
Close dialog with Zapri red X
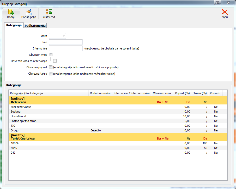(x=225, y=12)
